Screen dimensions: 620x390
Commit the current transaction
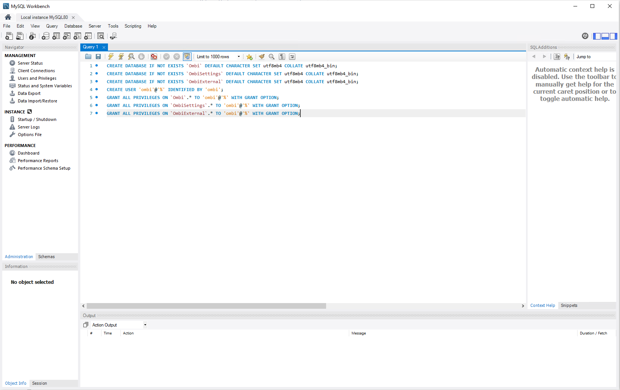[166, 57]
